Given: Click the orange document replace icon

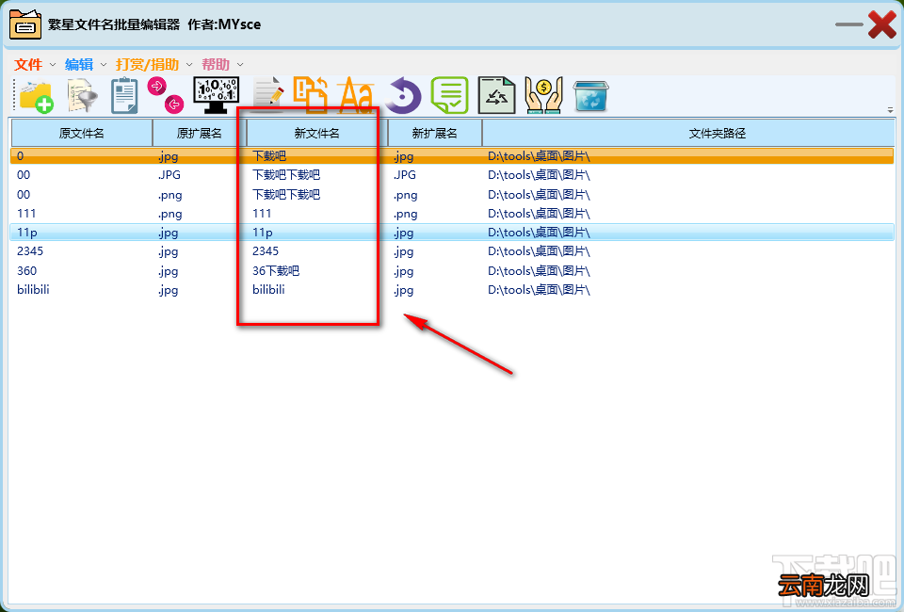Looking at the screenshot, I should 310,93.
